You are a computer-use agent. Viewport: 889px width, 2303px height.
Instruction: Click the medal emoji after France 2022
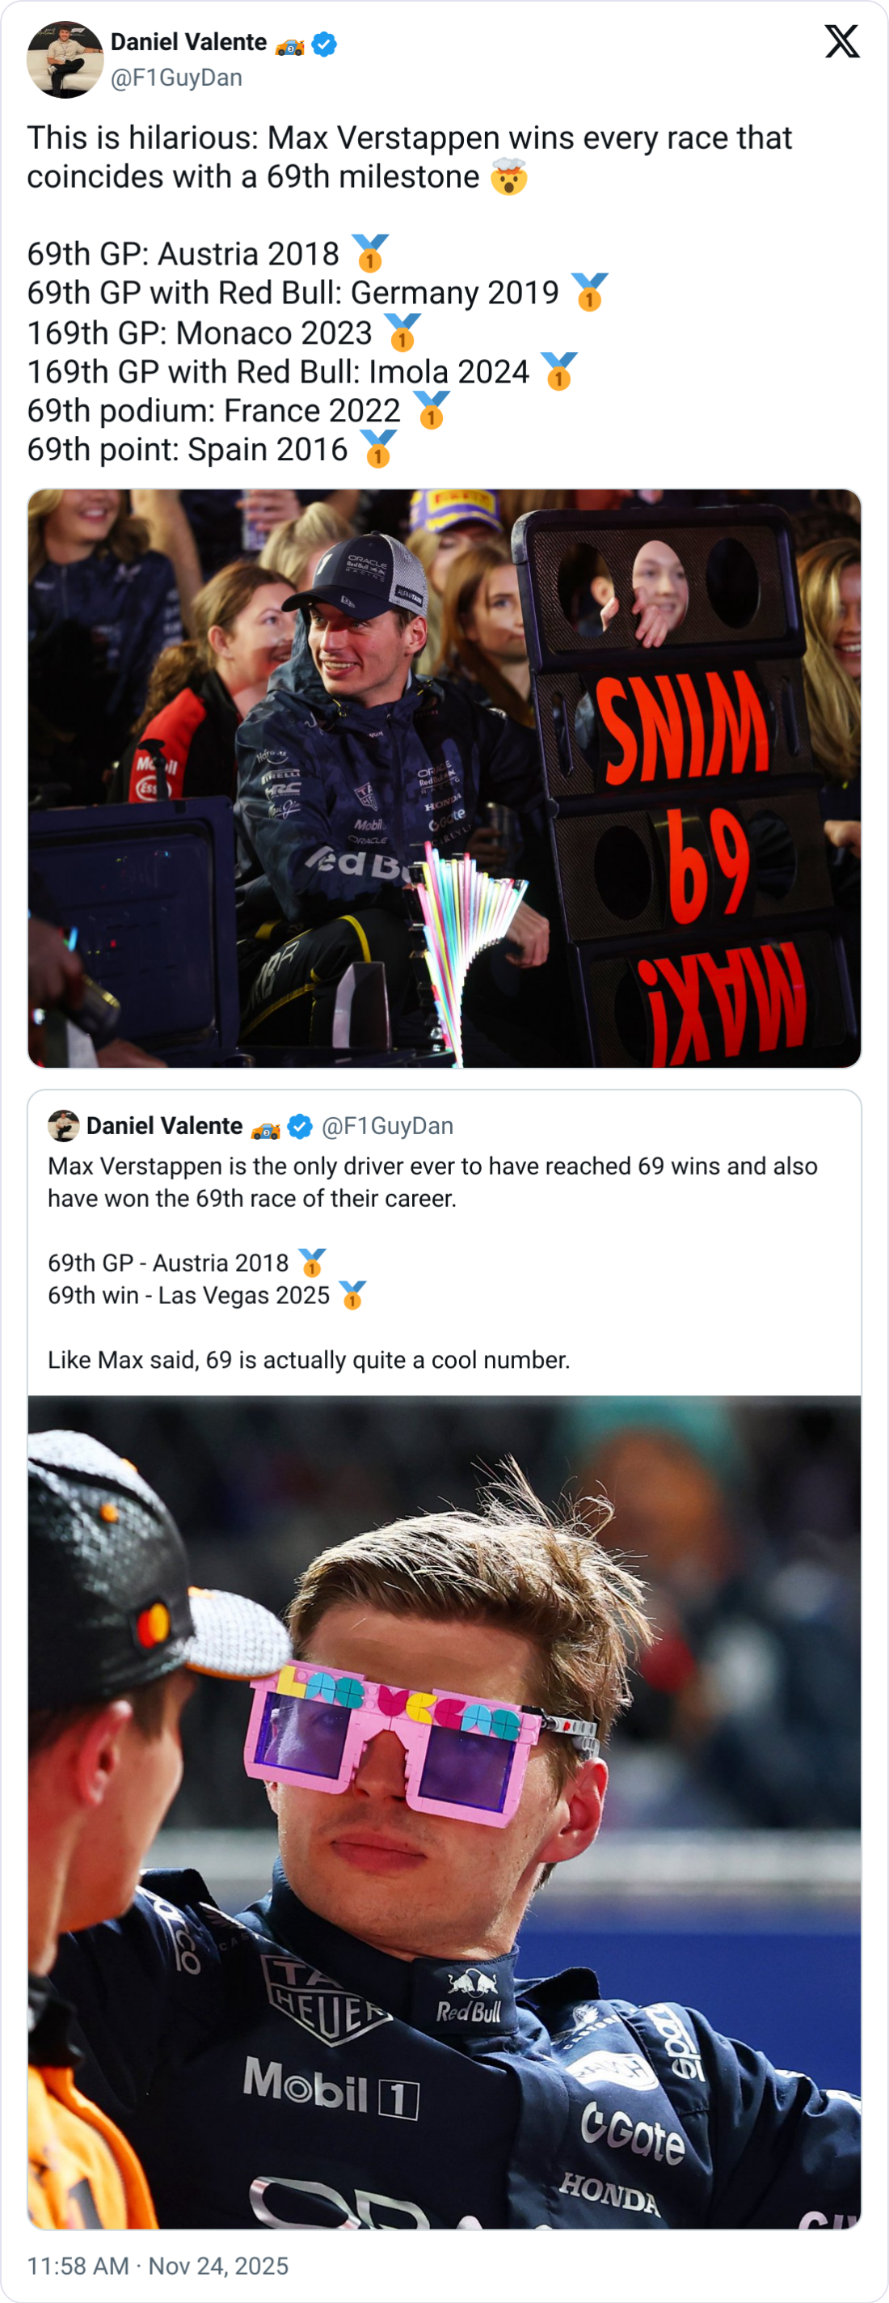point(431,410)
